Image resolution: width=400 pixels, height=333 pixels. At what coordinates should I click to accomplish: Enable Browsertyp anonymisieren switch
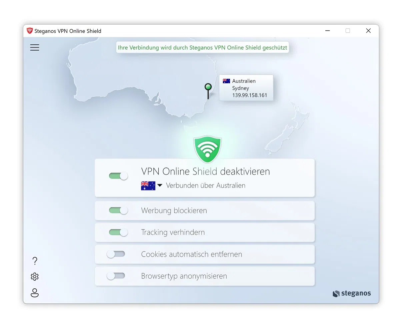click(x=116, y=276)
